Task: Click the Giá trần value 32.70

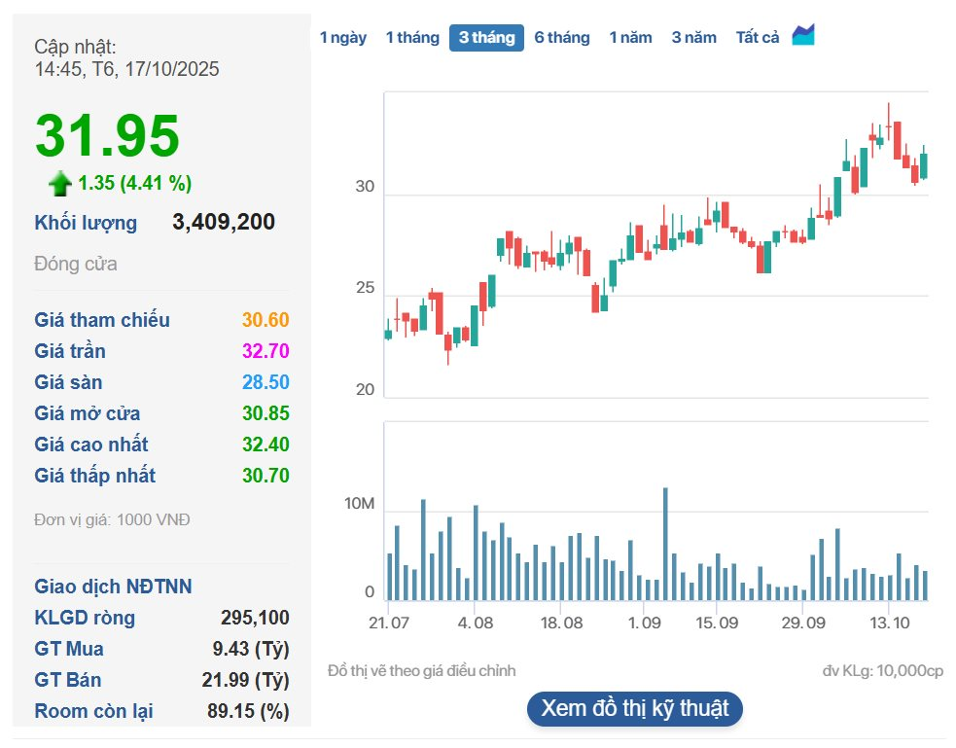Action: 266,351
